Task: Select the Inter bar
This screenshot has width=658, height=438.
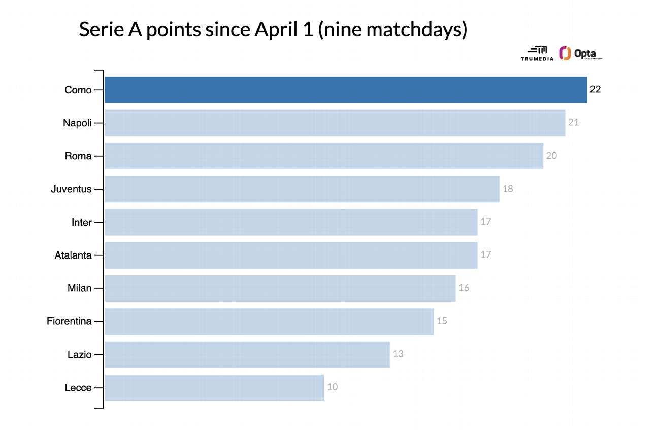Action: coord(291,222)
